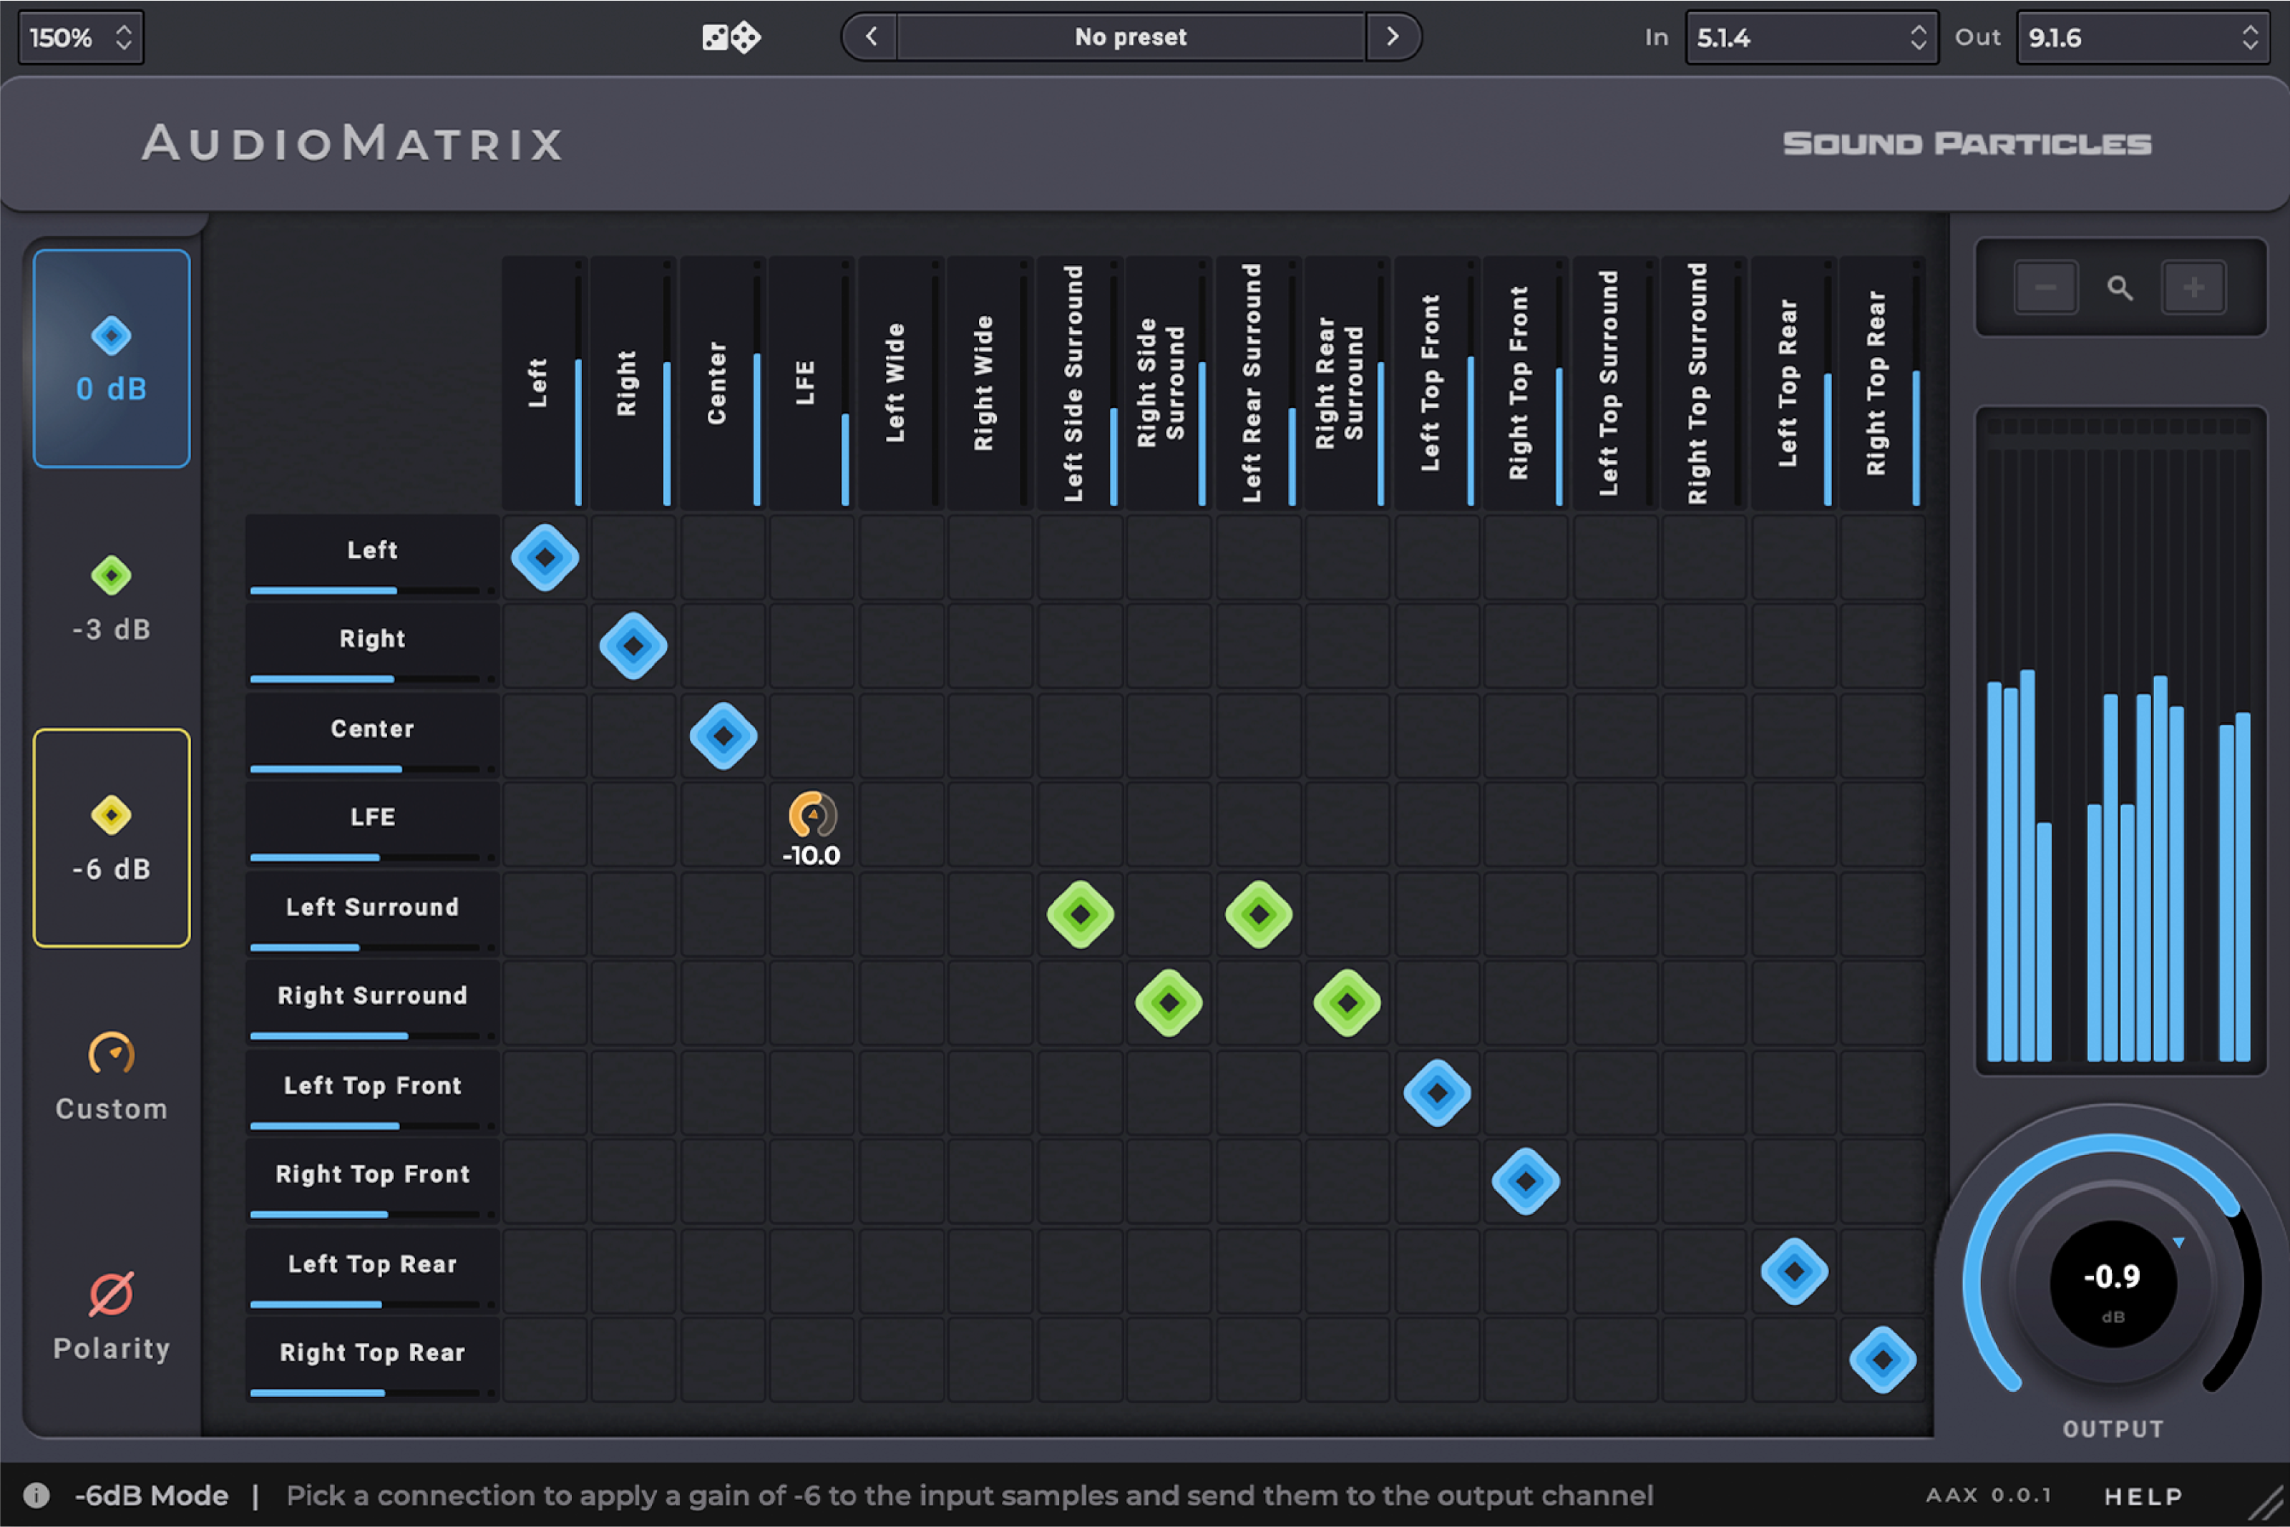The width and height of the screenshot is (2290, 1527).
Task: Open the No preset menu
Action: tap(1131, 37)
